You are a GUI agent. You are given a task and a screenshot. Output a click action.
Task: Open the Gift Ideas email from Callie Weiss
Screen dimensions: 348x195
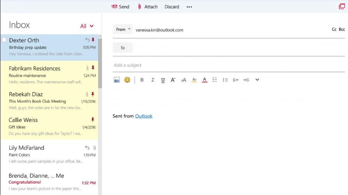[49, 127]
